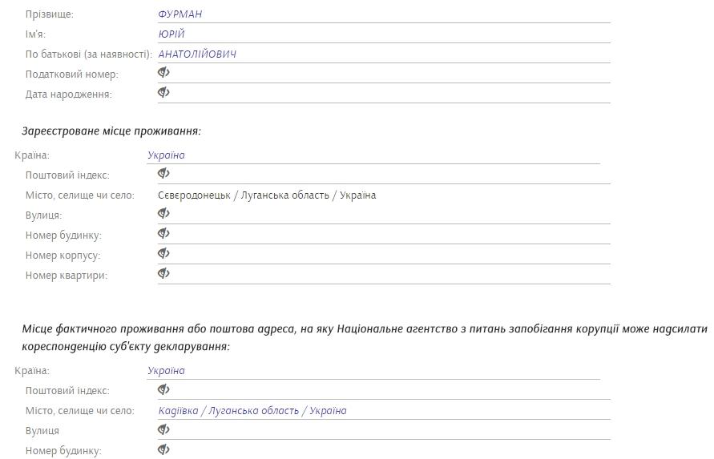Click hidden-eye icon beside Номер корпусу
The image size is (714, 459).
(x=163, y=254)
